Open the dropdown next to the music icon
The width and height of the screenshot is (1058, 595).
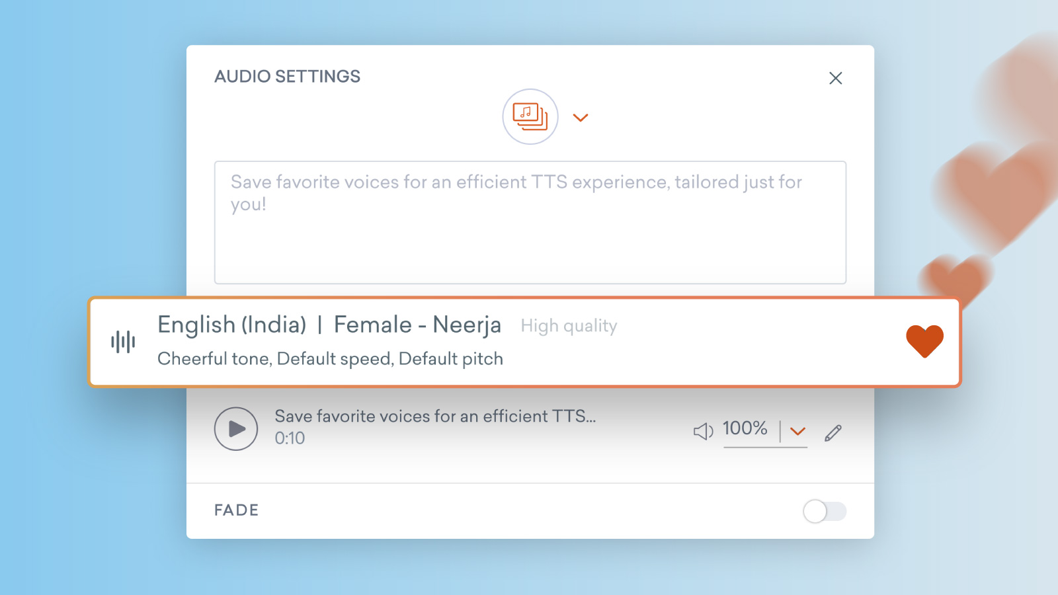(581, 118)
